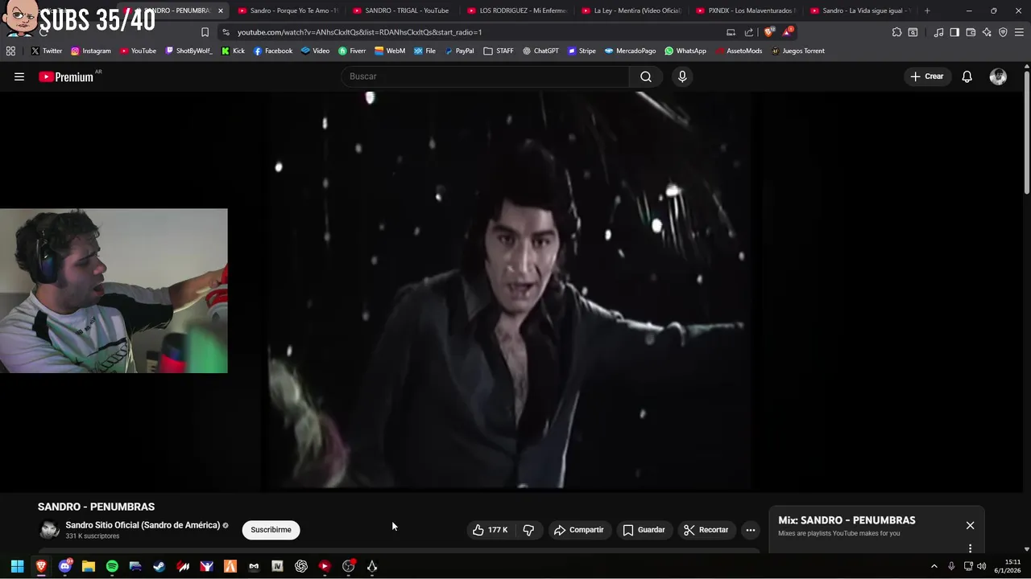Open the WhatsApp bookmark

[x=685, y=51]
